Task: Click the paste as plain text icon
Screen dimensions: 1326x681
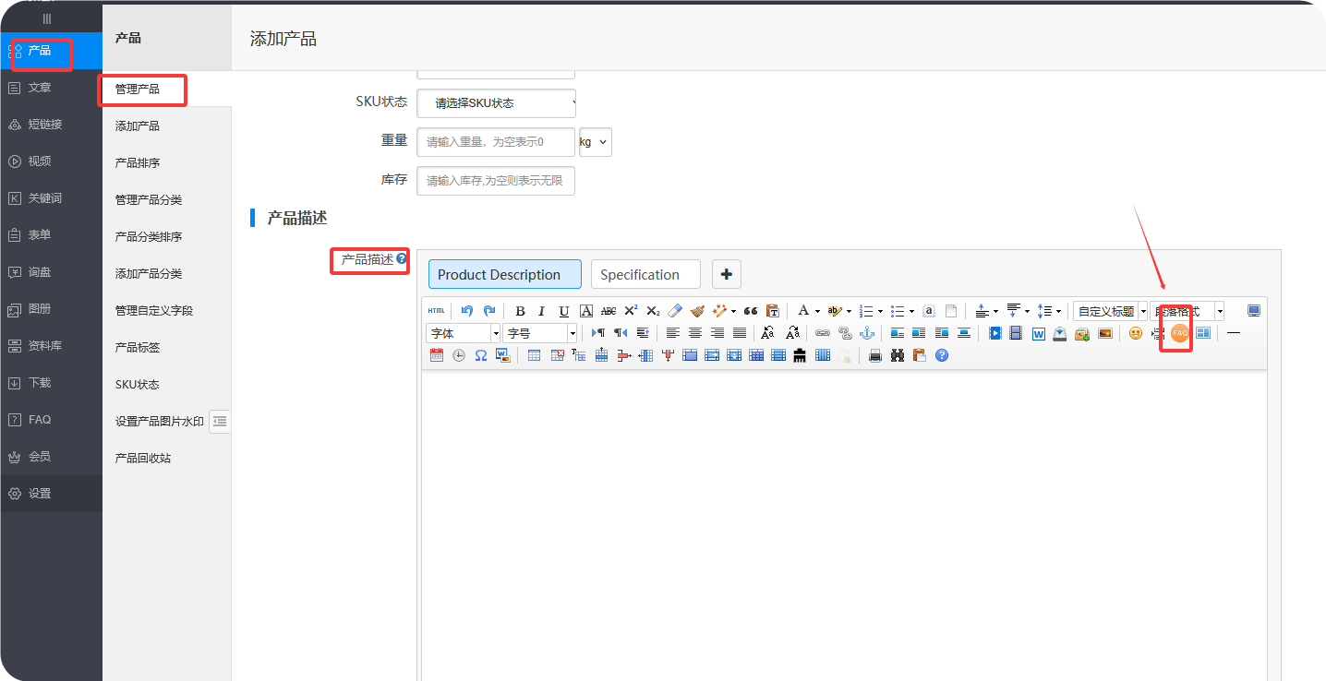Action: (773, 311)
